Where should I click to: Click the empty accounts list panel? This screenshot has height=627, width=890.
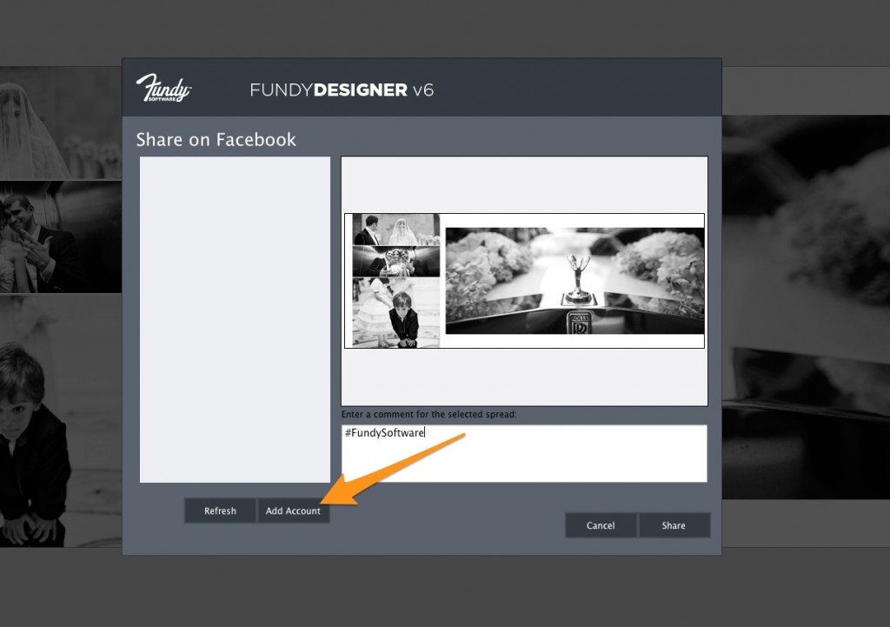click(235, 320)
